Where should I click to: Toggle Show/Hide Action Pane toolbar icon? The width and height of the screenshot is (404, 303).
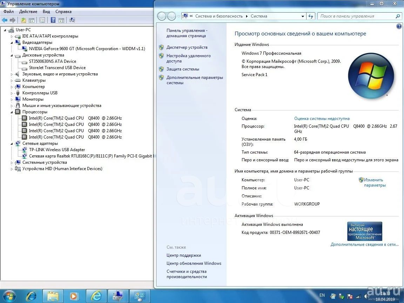(x=61, y=20)
